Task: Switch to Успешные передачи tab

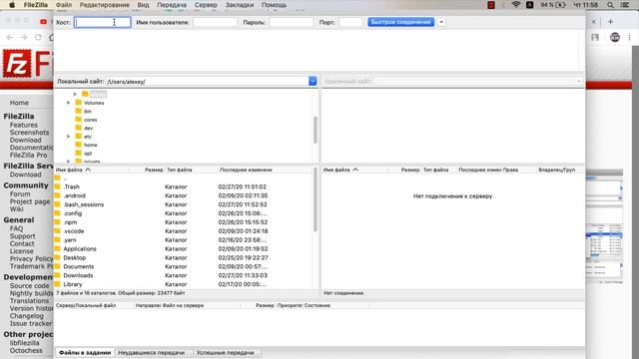Action: (225, 352)
